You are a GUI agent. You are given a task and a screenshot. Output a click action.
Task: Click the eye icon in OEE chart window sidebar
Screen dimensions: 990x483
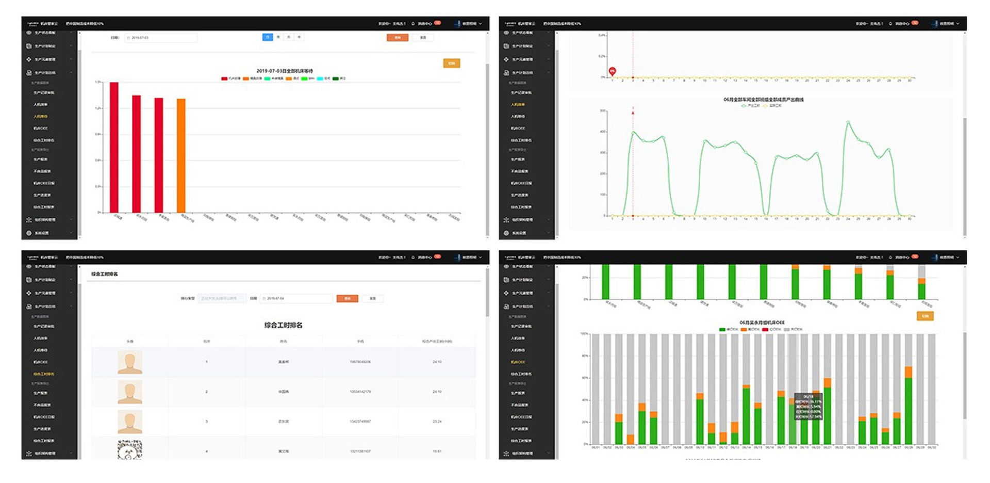(x=506, y=267)
